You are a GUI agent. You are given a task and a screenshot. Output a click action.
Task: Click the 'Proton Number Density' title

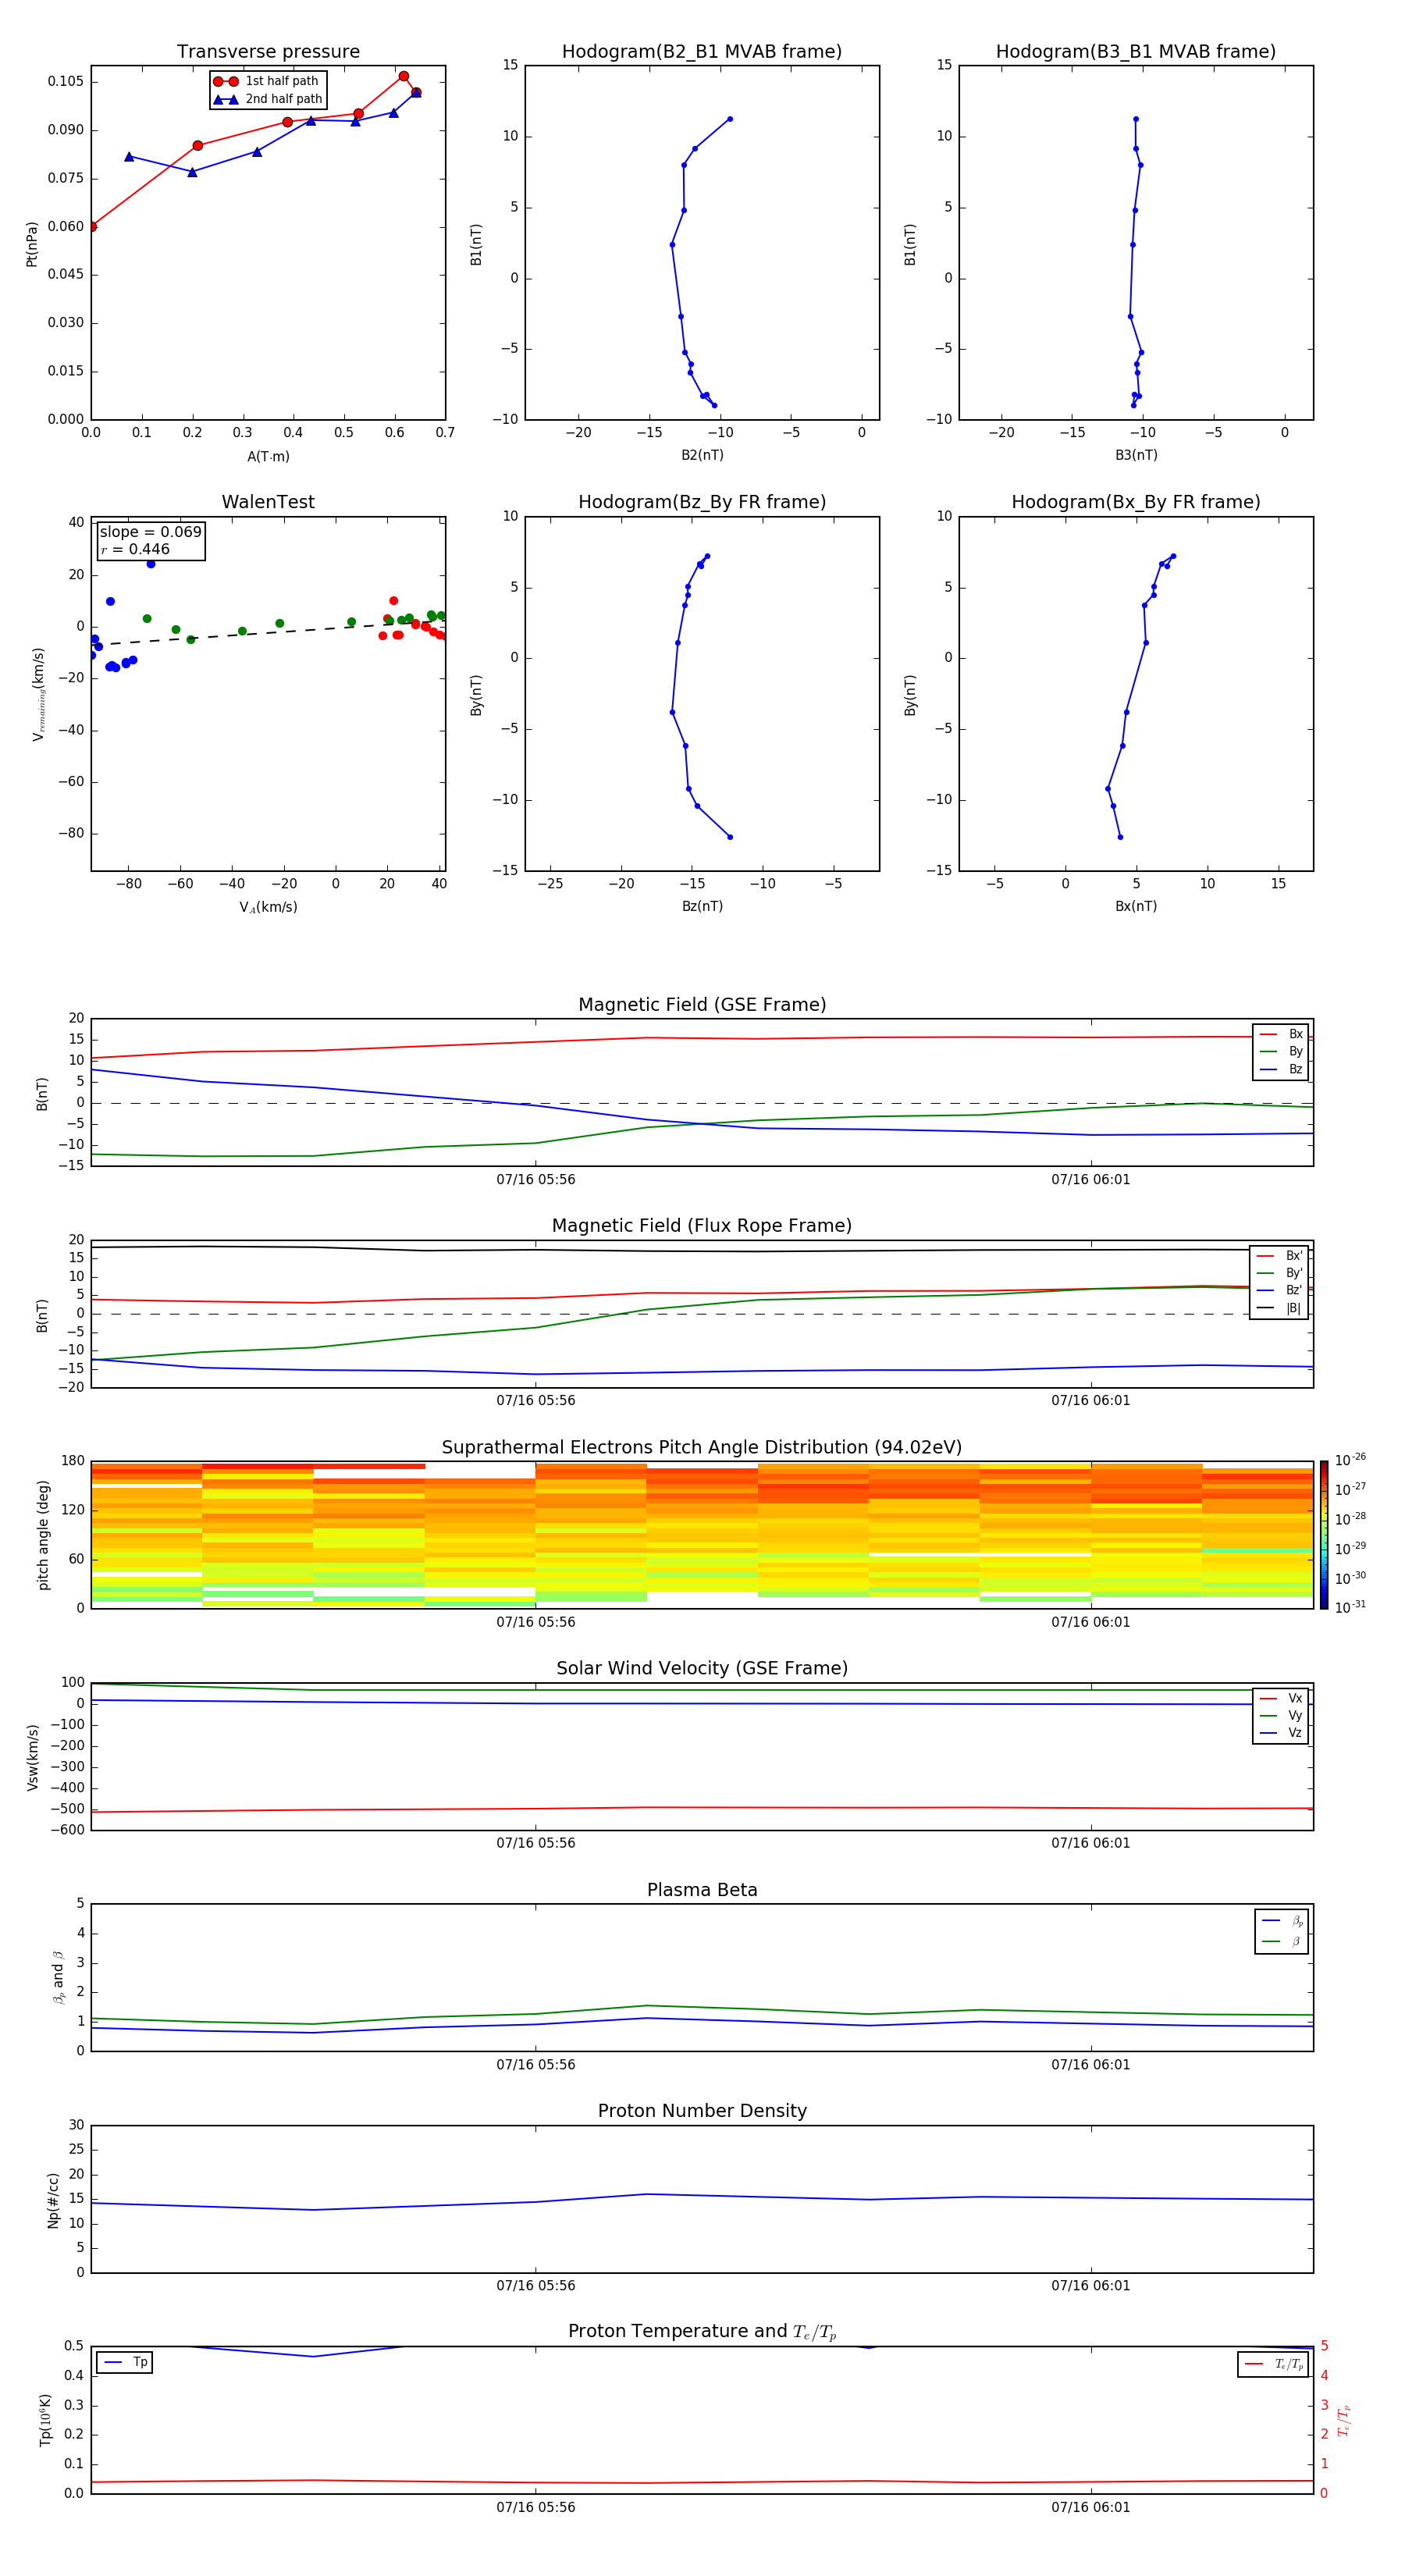coord(702,2111)
